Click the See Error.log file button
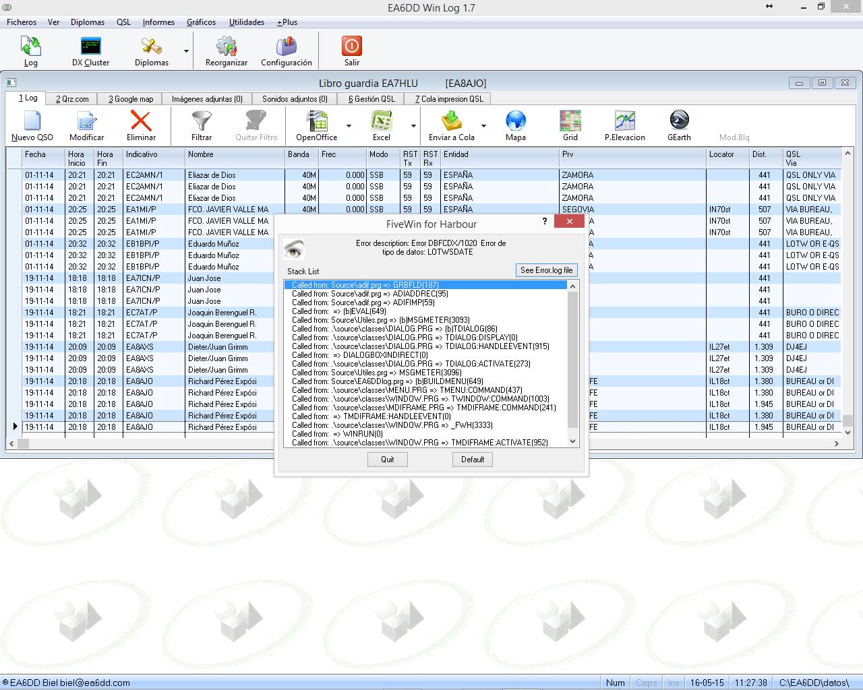 coord(546,270)
